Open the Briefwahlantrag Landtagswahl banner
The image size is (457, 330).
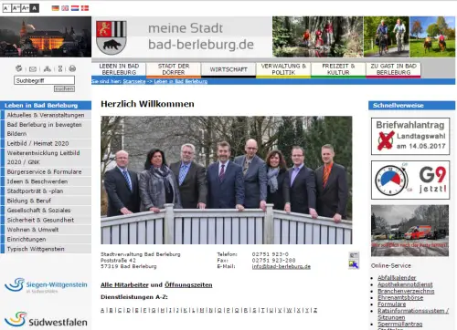coord(410,137)
